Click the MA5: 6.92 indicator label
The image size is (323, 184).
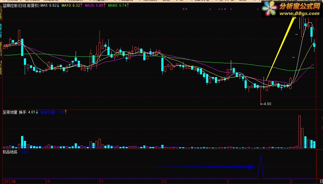tap(49, 6)
